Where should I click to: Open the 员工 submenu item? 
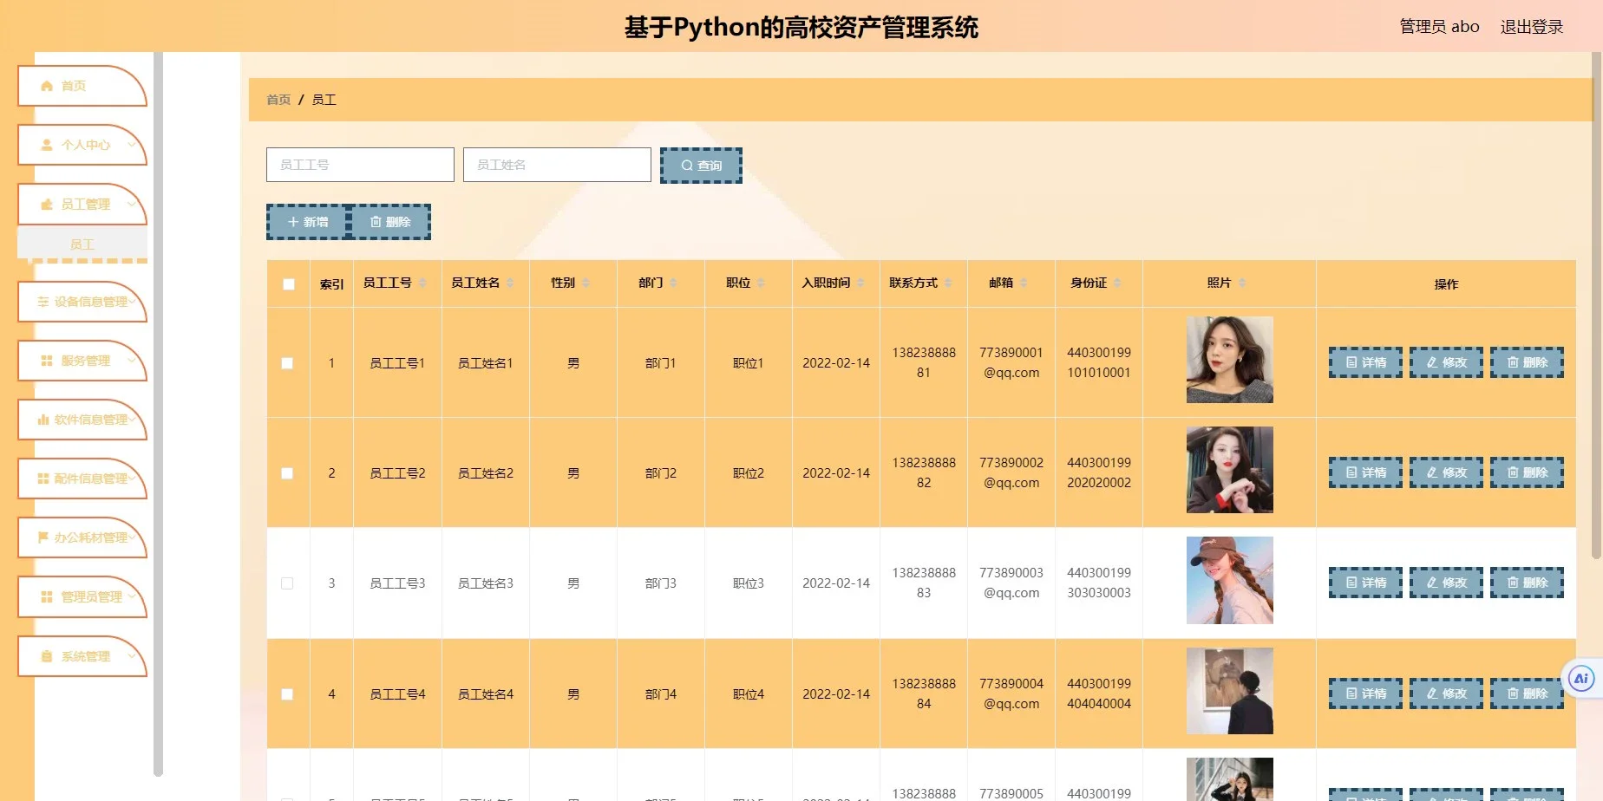[x=82, y=244]
